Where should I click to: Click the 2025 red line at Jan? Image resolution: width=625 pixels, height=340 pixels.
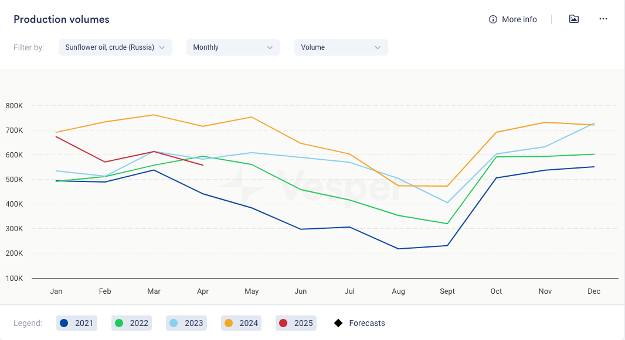click(x=56, y=136)
